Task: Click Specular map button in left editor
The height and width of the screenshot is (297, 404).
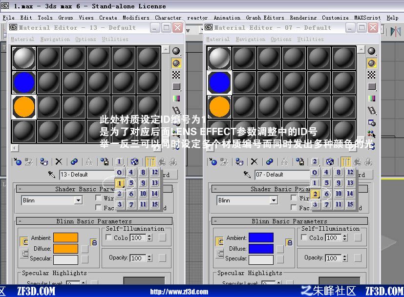Action: coord(85,259)
